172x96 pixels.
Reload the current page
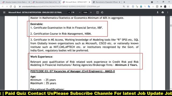pyautogui.click(x=11, y=6)
